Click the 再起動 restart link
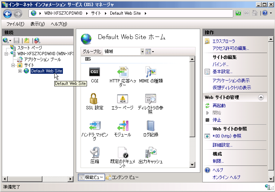The height and width of the screenshot is (192, 275). 219,106
